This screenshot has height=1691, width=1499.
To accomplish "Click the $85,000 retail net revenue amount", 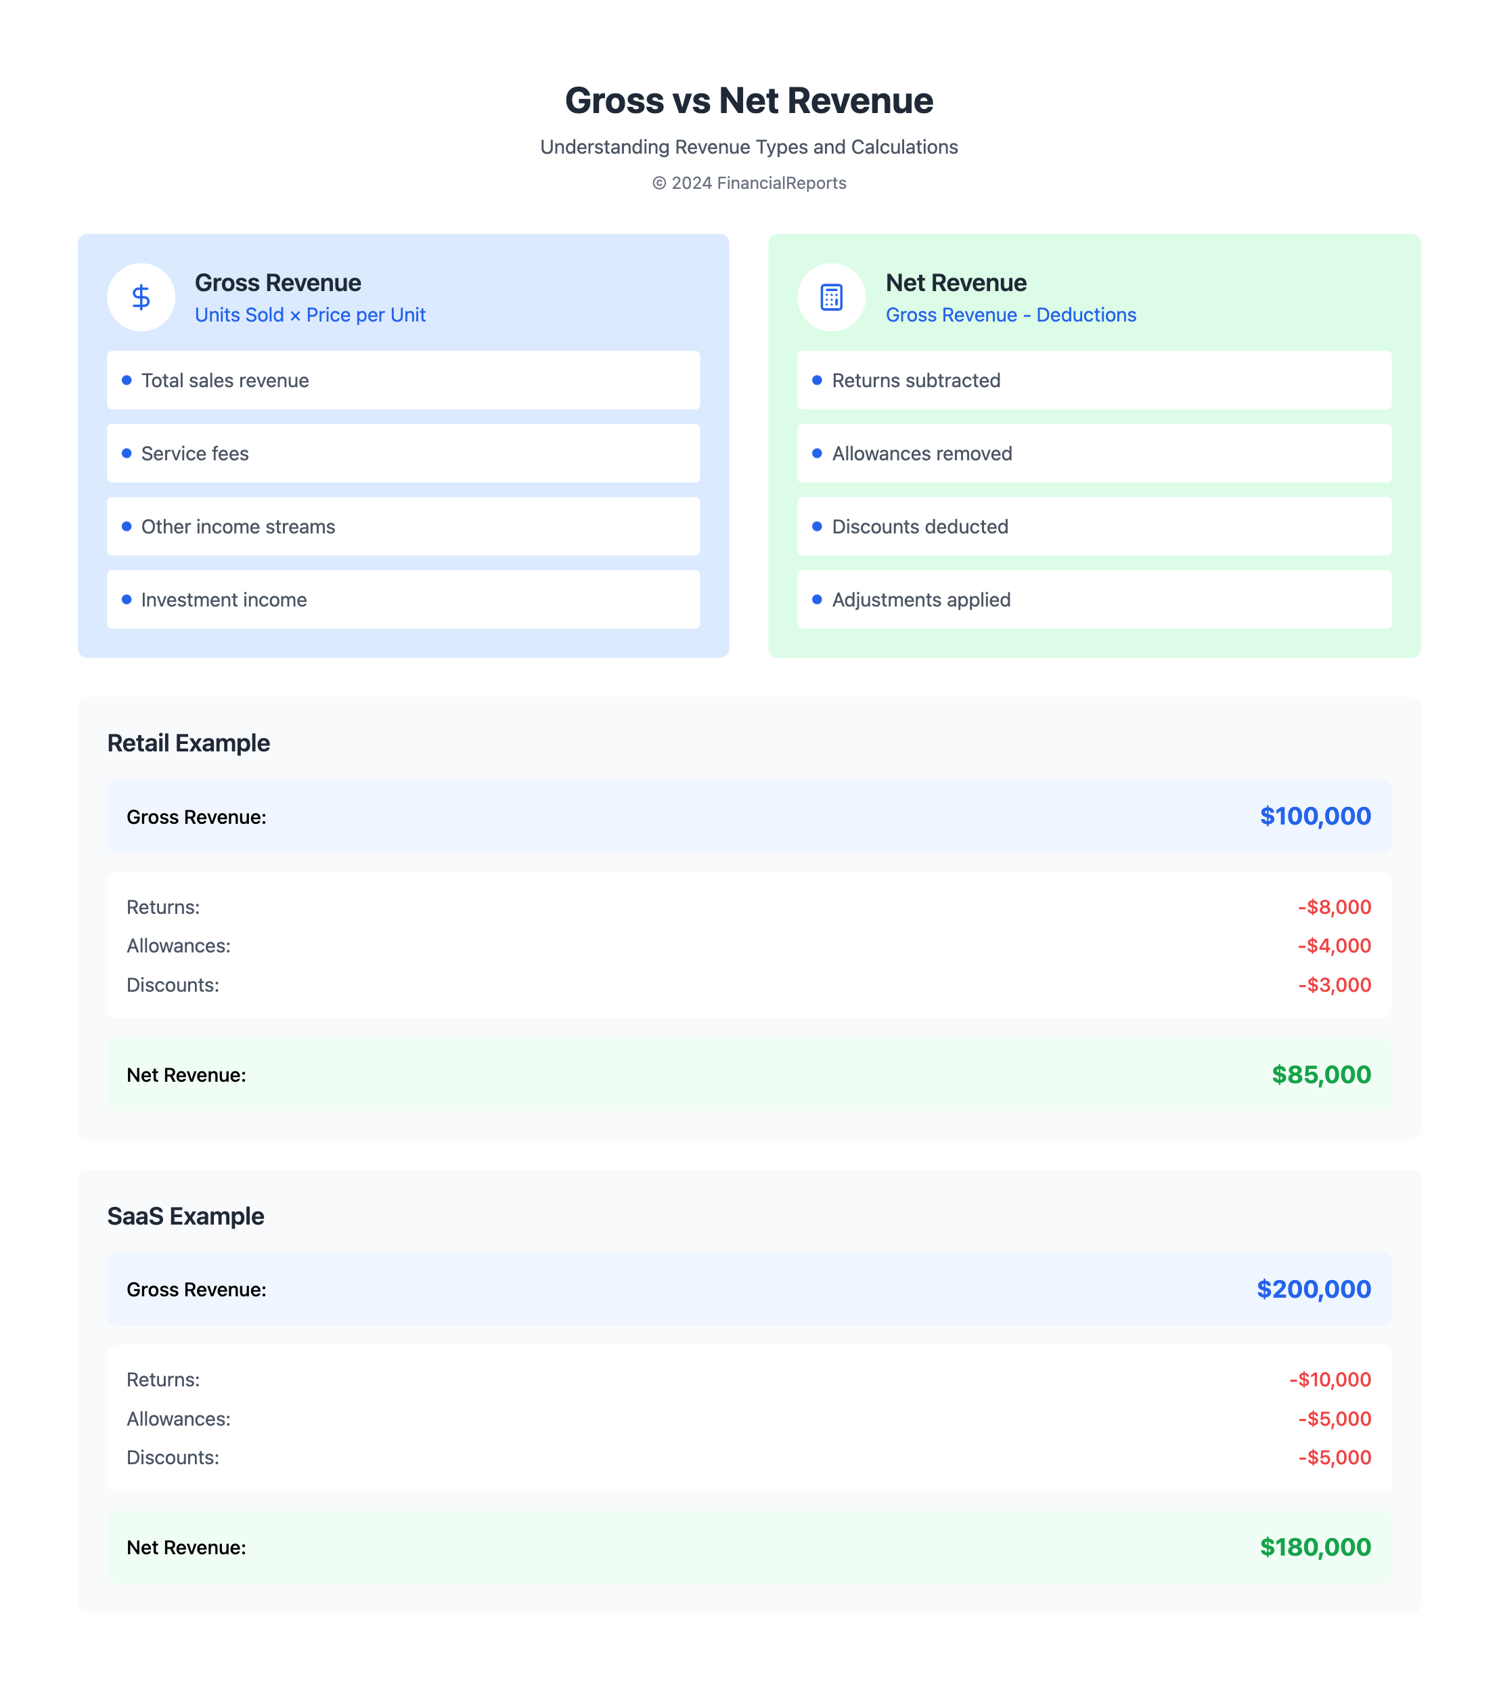I will [x=1320, y=1075].
